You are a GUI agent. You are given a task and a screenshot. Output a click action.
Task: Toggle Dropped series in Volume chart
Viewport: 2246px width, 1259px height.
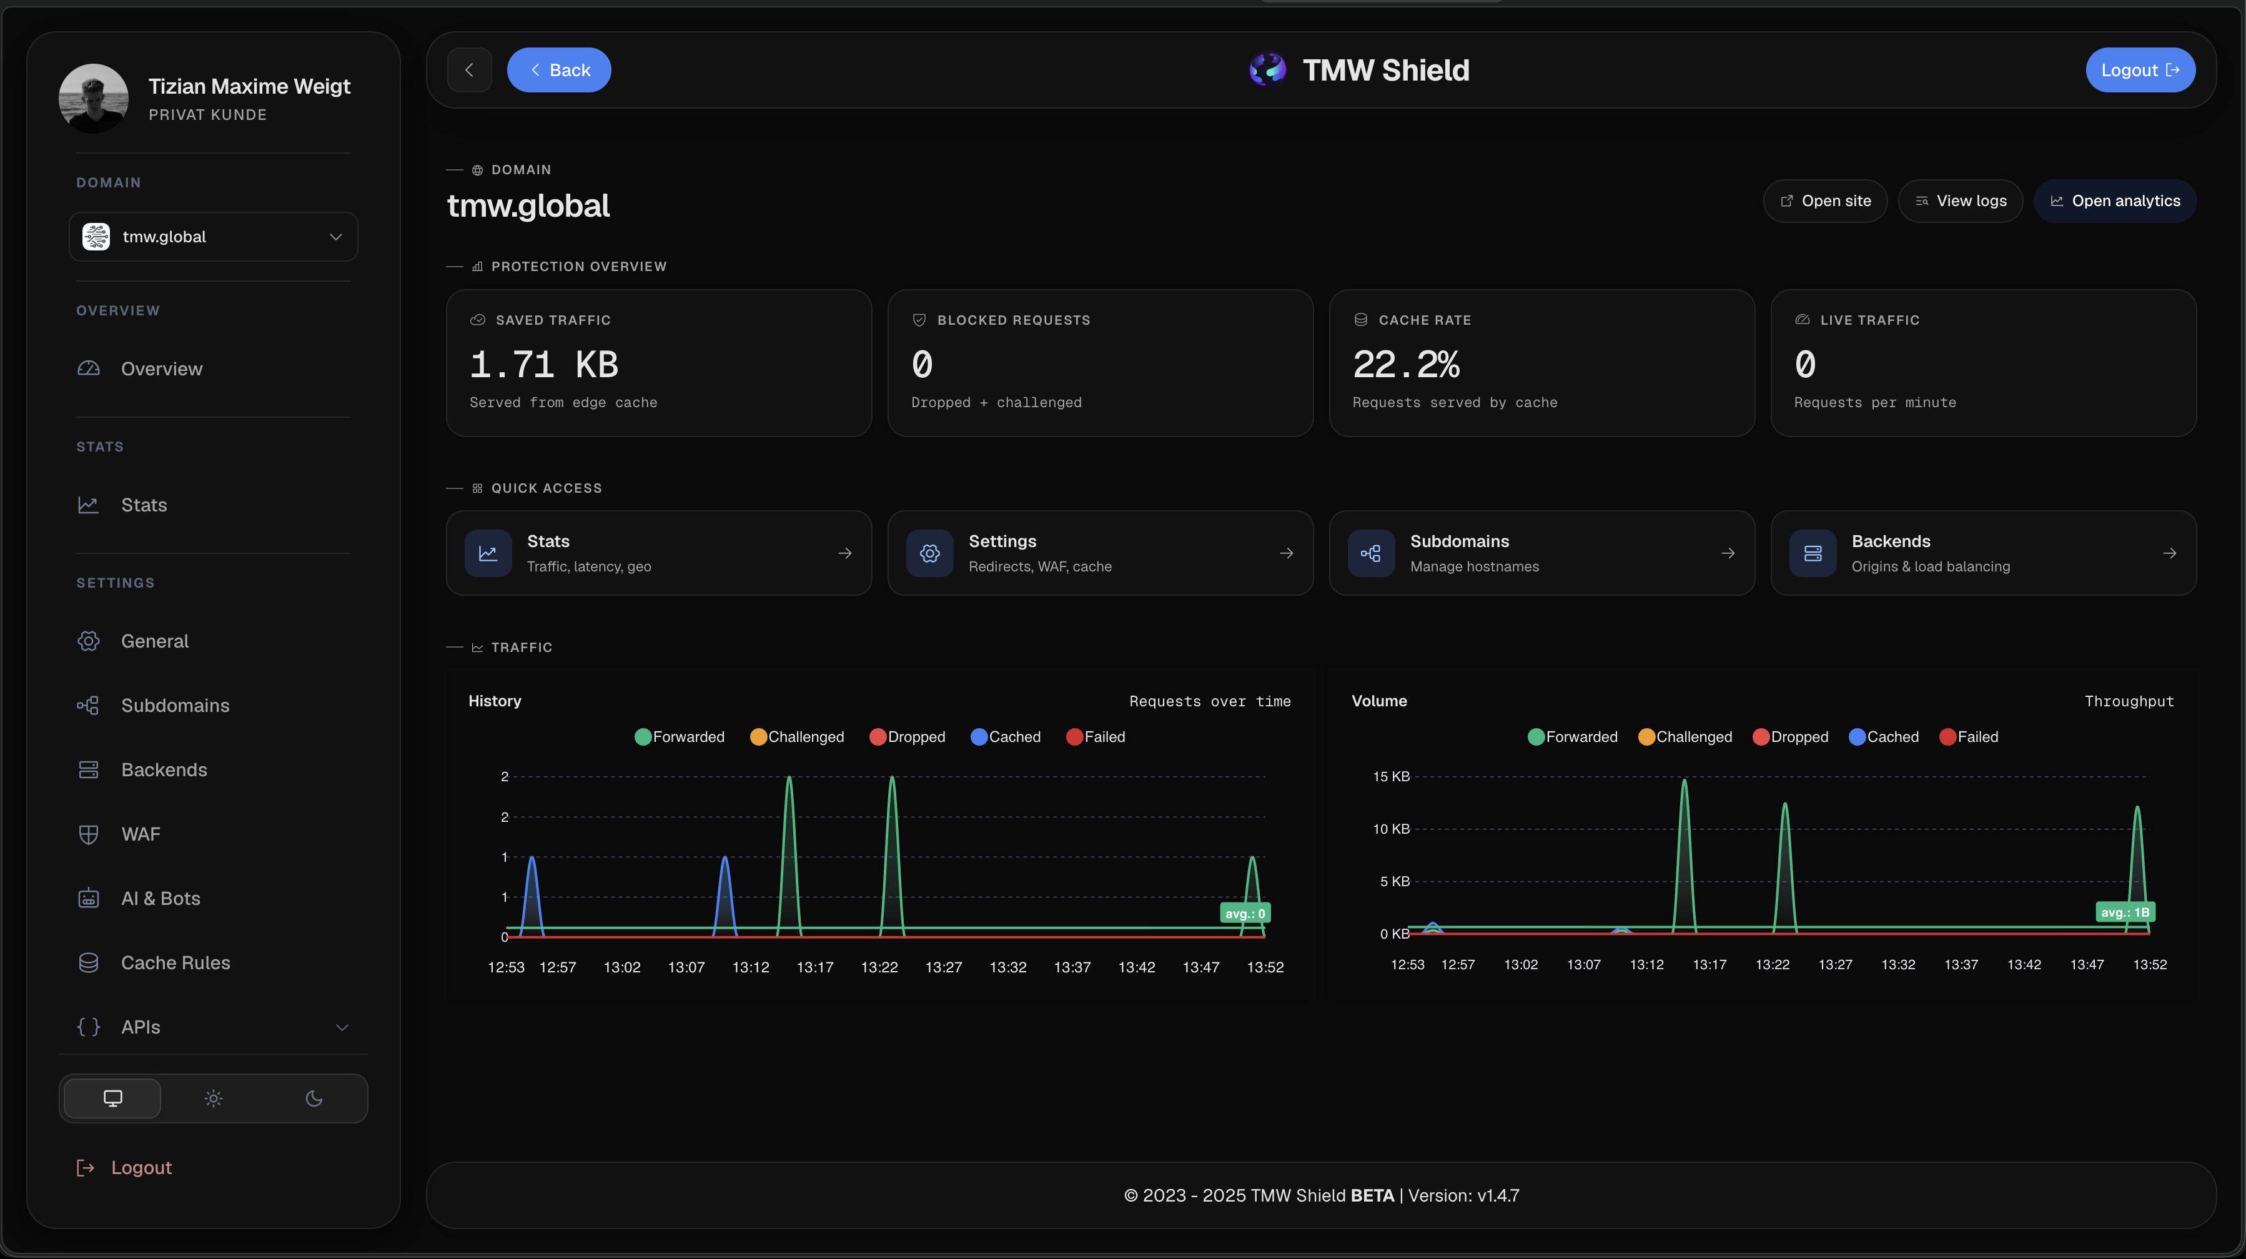(x=1790, y=737)
